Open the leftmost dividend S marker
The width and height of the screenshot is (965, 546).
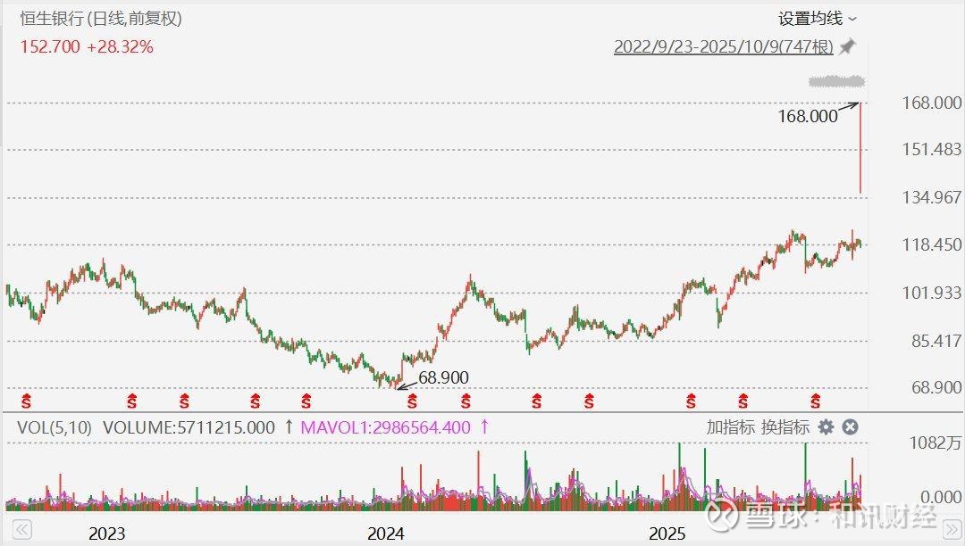pyautogui.click(x=26, y=401)
